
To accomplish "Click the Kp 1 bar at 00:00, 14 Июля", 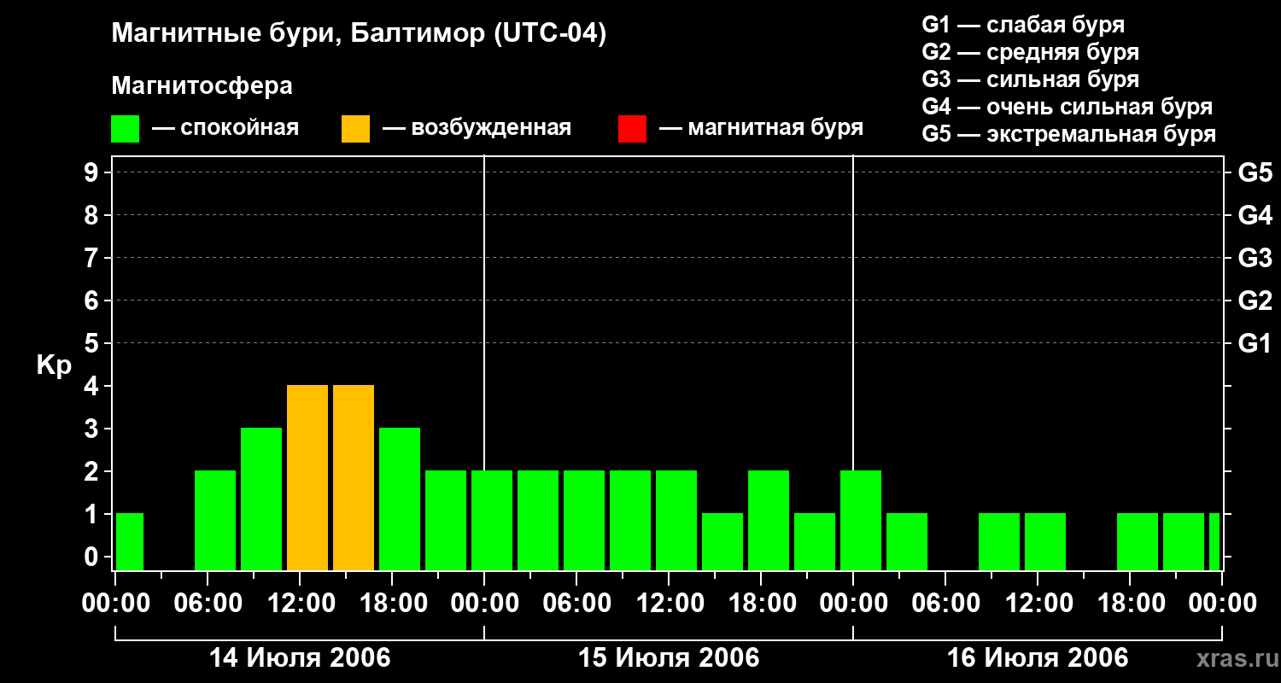I will pos(130,542).
